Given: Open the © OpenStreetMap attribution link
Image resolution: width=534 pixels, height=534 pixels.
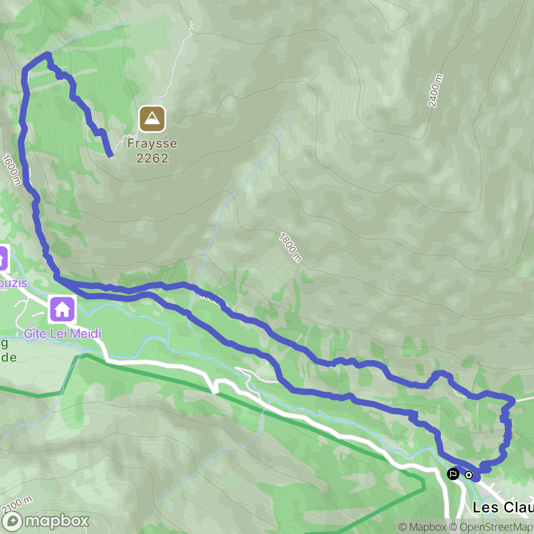Looking at the screenshot, I should (491, 527).
